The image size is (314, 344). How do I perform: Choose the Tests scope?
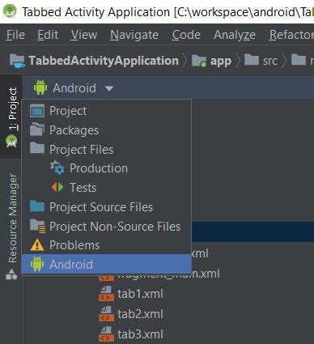pos(107,188)
